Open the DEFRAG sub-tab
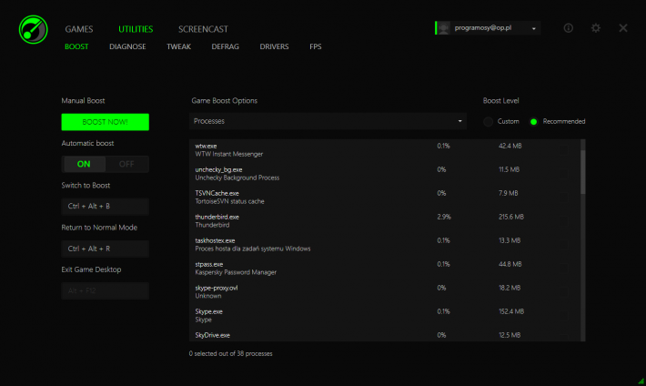646x386 pixels. click(x=225, y=46)
